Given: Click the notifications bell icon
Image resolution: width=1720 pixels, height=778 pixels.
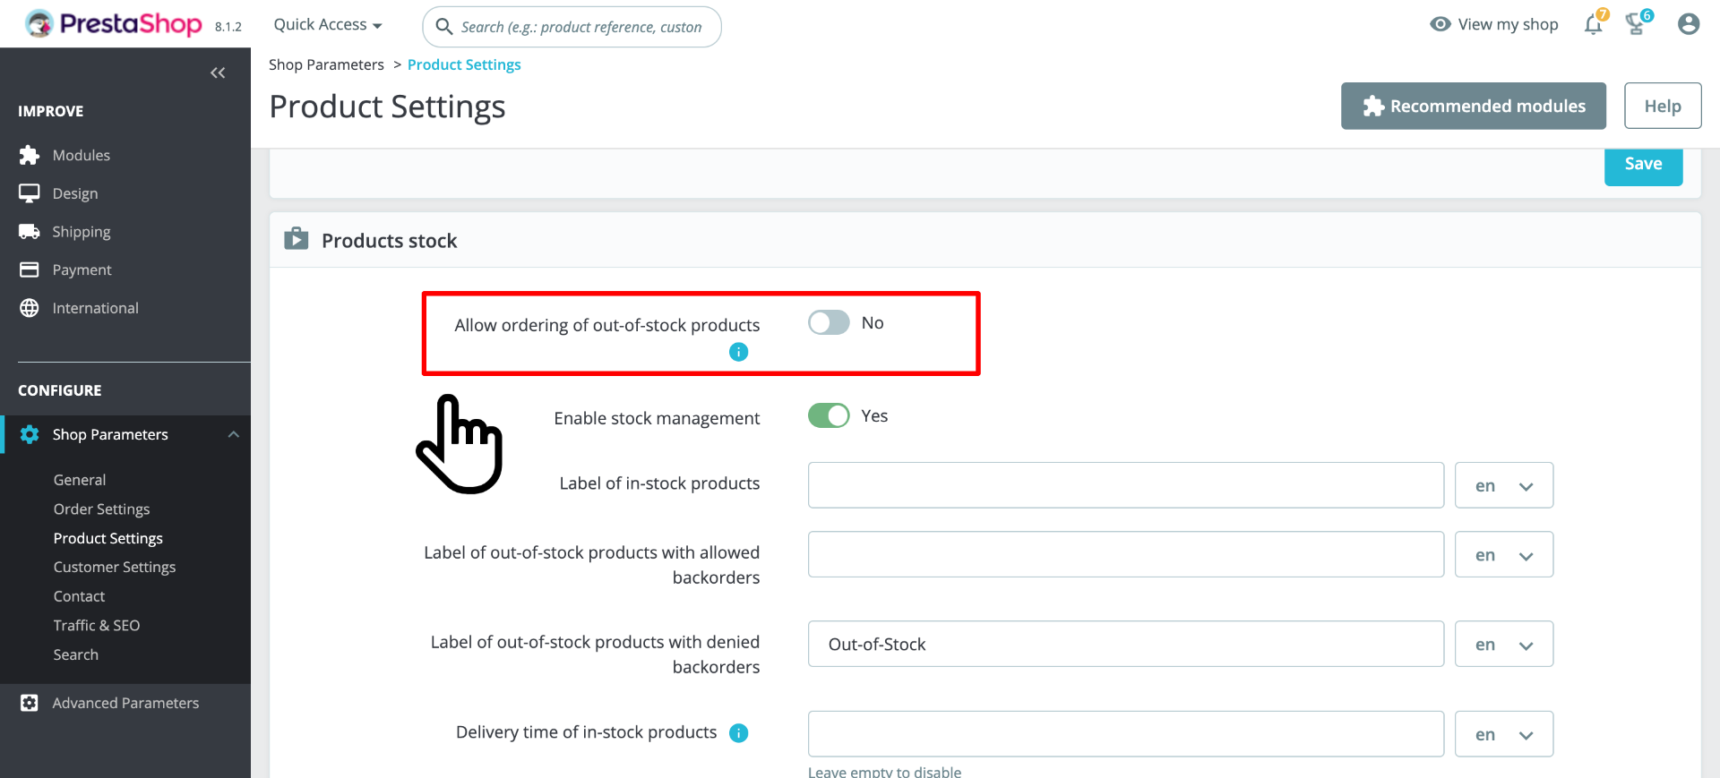Looking at the screenshot, I should tap(1593, 25).
